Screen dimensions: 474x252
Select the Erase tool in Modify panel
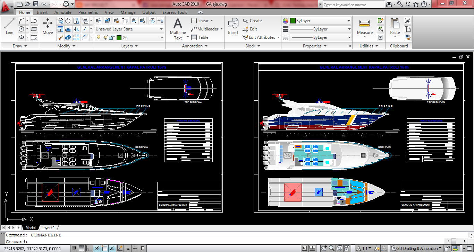coord(60,37)
